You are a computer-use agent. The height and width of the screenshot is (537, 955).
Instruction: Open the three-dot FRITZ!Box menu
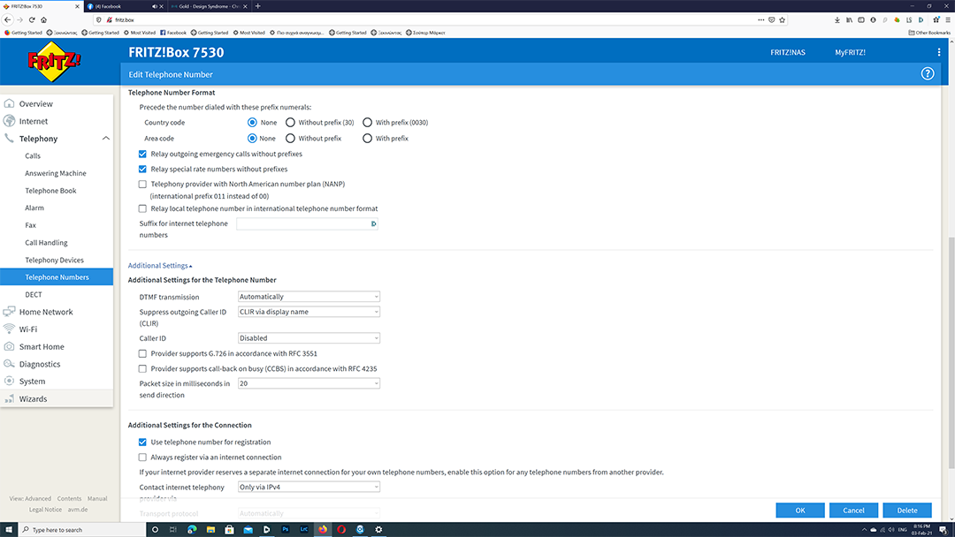(938, 52)
